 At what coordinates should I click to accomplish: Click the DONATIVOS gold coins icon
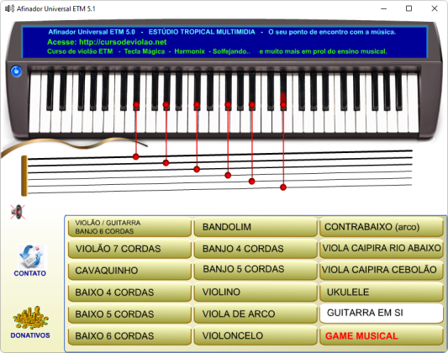(30, 318)
